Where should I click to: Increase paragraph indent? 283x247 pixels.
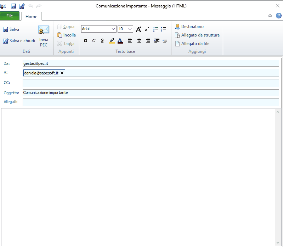point(165,41)
